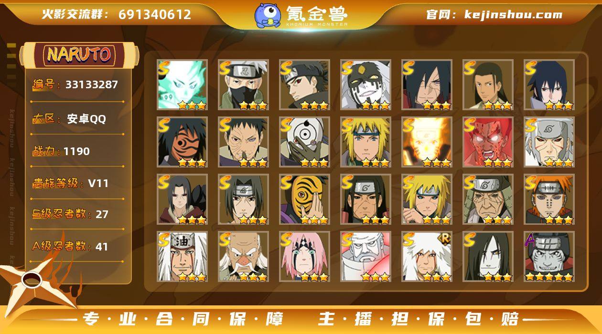Click the blue Krypton Monster mascot logo
The width and height of the screenshot is (602, 334).
click(268, 15)
